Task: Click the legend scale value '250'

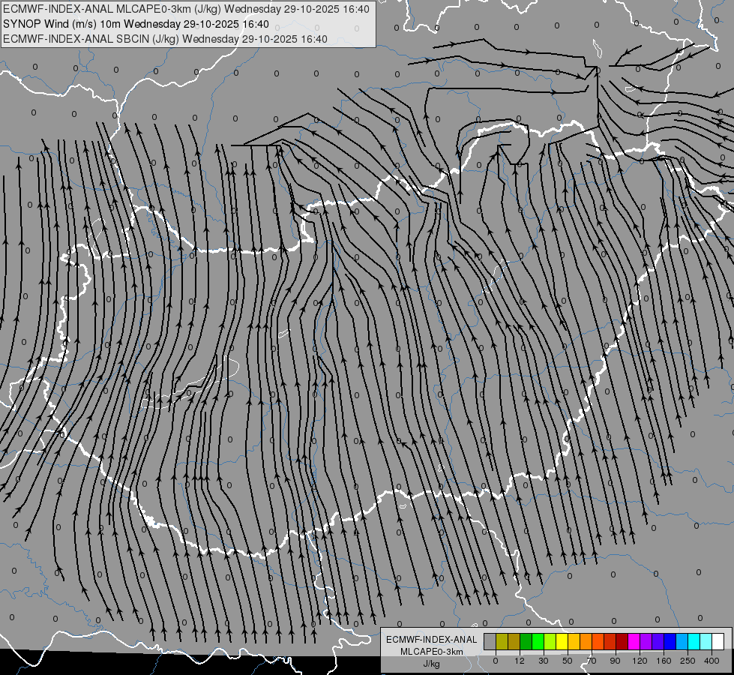Action: (x=688, y=661)
